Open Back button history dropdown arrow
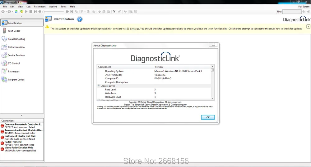The width and height of the screenshot is (311, 167). pos(6,11)
